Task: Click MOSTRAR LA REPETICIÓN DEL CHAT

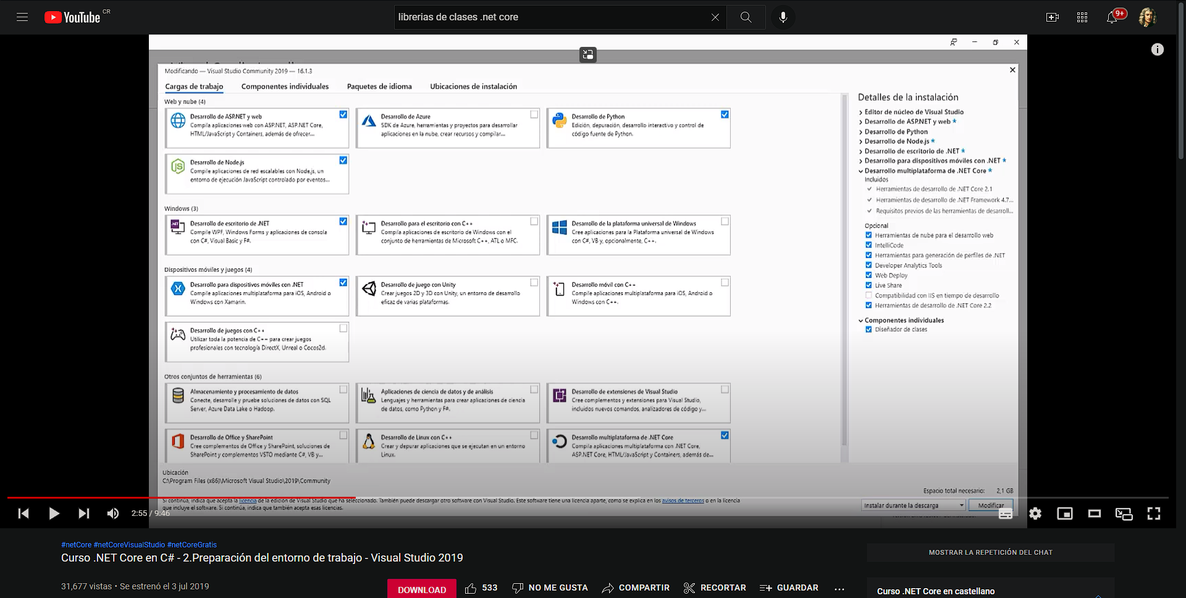Action: (990, 552)
